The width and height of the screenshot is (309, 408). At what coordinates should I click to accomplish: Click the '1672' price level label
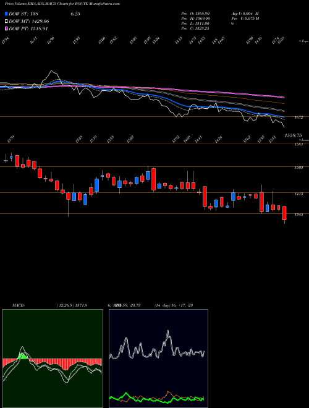[x=298, y=117]
